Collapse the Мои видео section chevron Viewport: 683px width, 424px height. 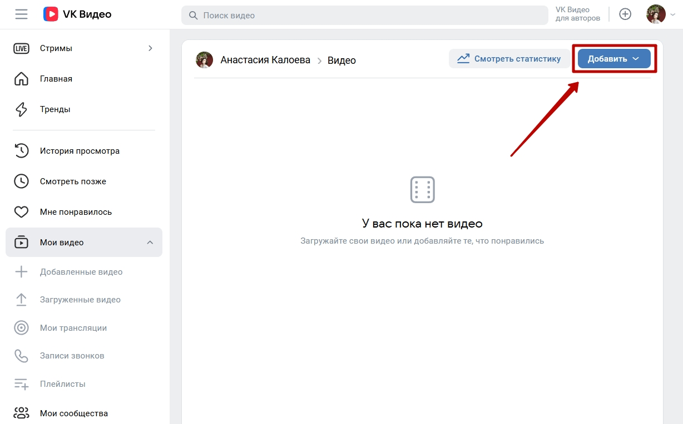(x=150, y=243)
